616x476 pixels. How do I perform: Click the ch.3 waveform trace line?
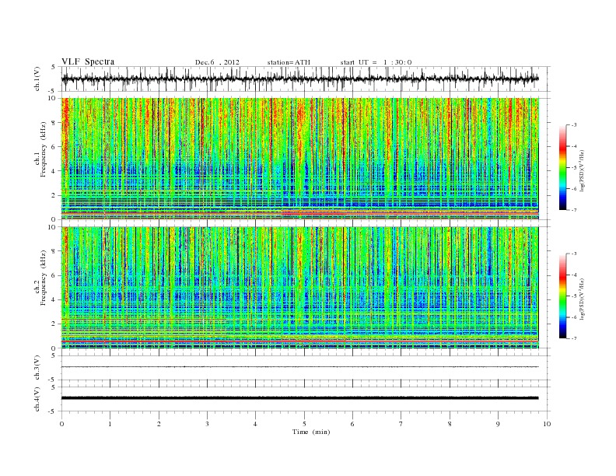point(299,367)
